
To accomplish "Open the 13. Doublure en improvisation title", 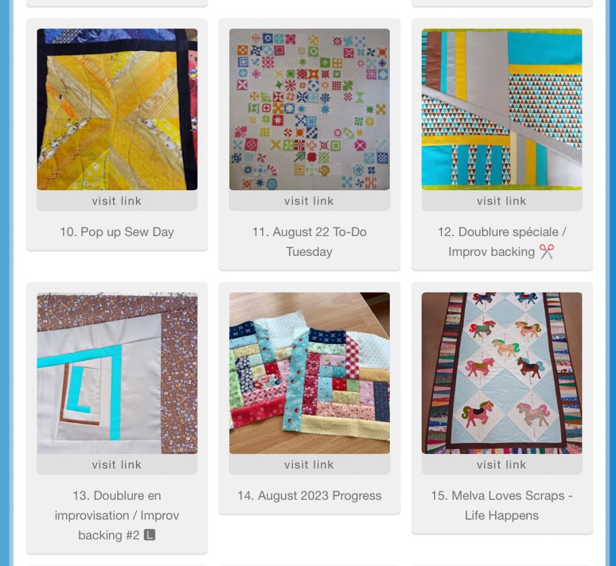I will click(117, 515).
